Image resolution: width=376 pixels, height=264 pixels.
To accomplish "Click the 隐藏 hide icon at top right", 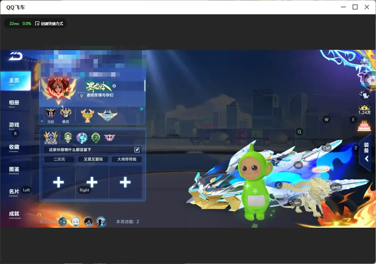I will (x=365, y=62).
